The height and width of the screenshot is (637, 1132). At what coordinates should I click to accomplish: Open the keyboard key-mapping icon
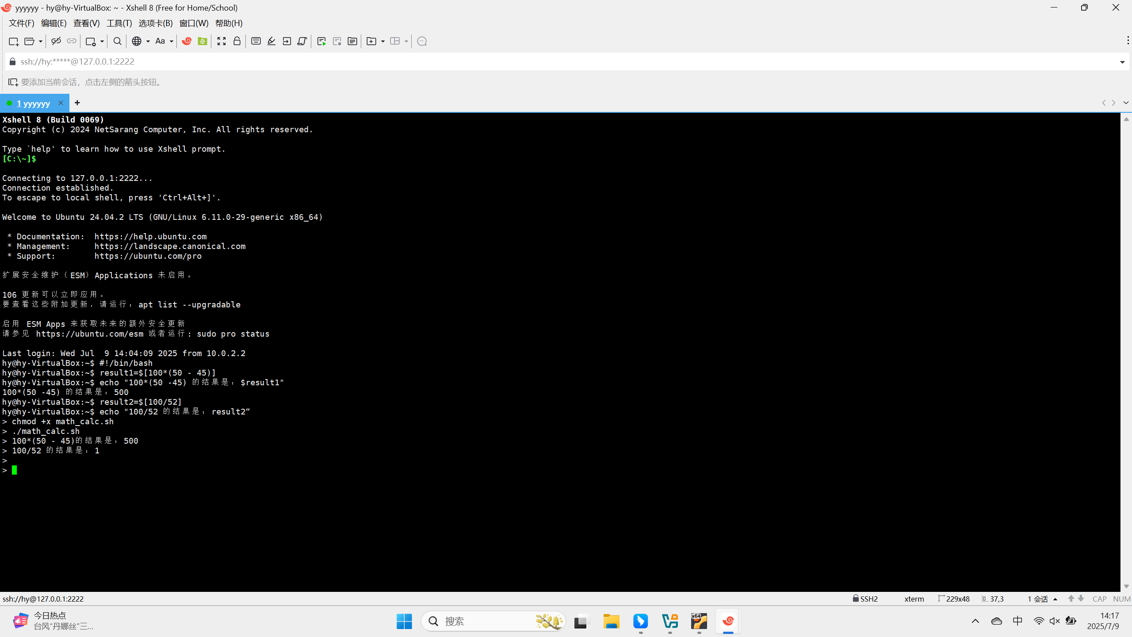(x=256, y=41)
